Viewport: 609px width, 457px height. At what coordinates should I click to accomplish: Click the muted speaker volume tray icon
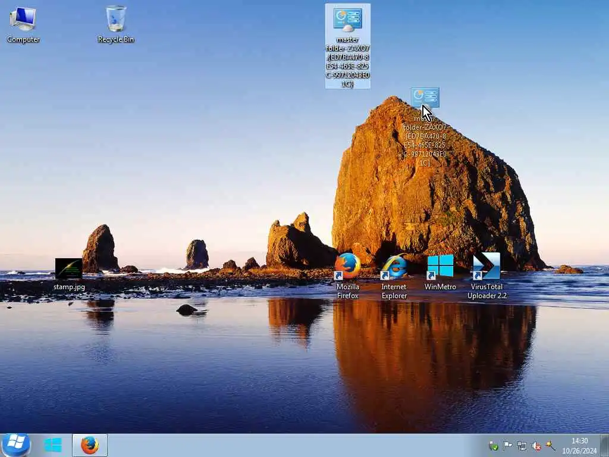click(x=536, y=446)
